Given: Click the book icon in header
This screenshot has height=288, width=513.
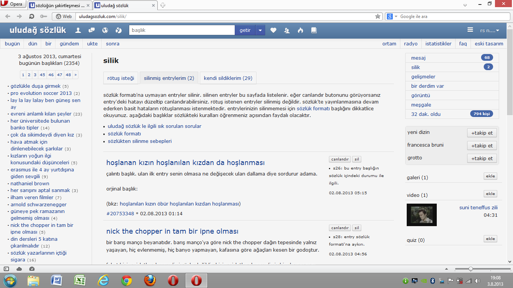Looking at the screenshot, I should click(314, 30).
